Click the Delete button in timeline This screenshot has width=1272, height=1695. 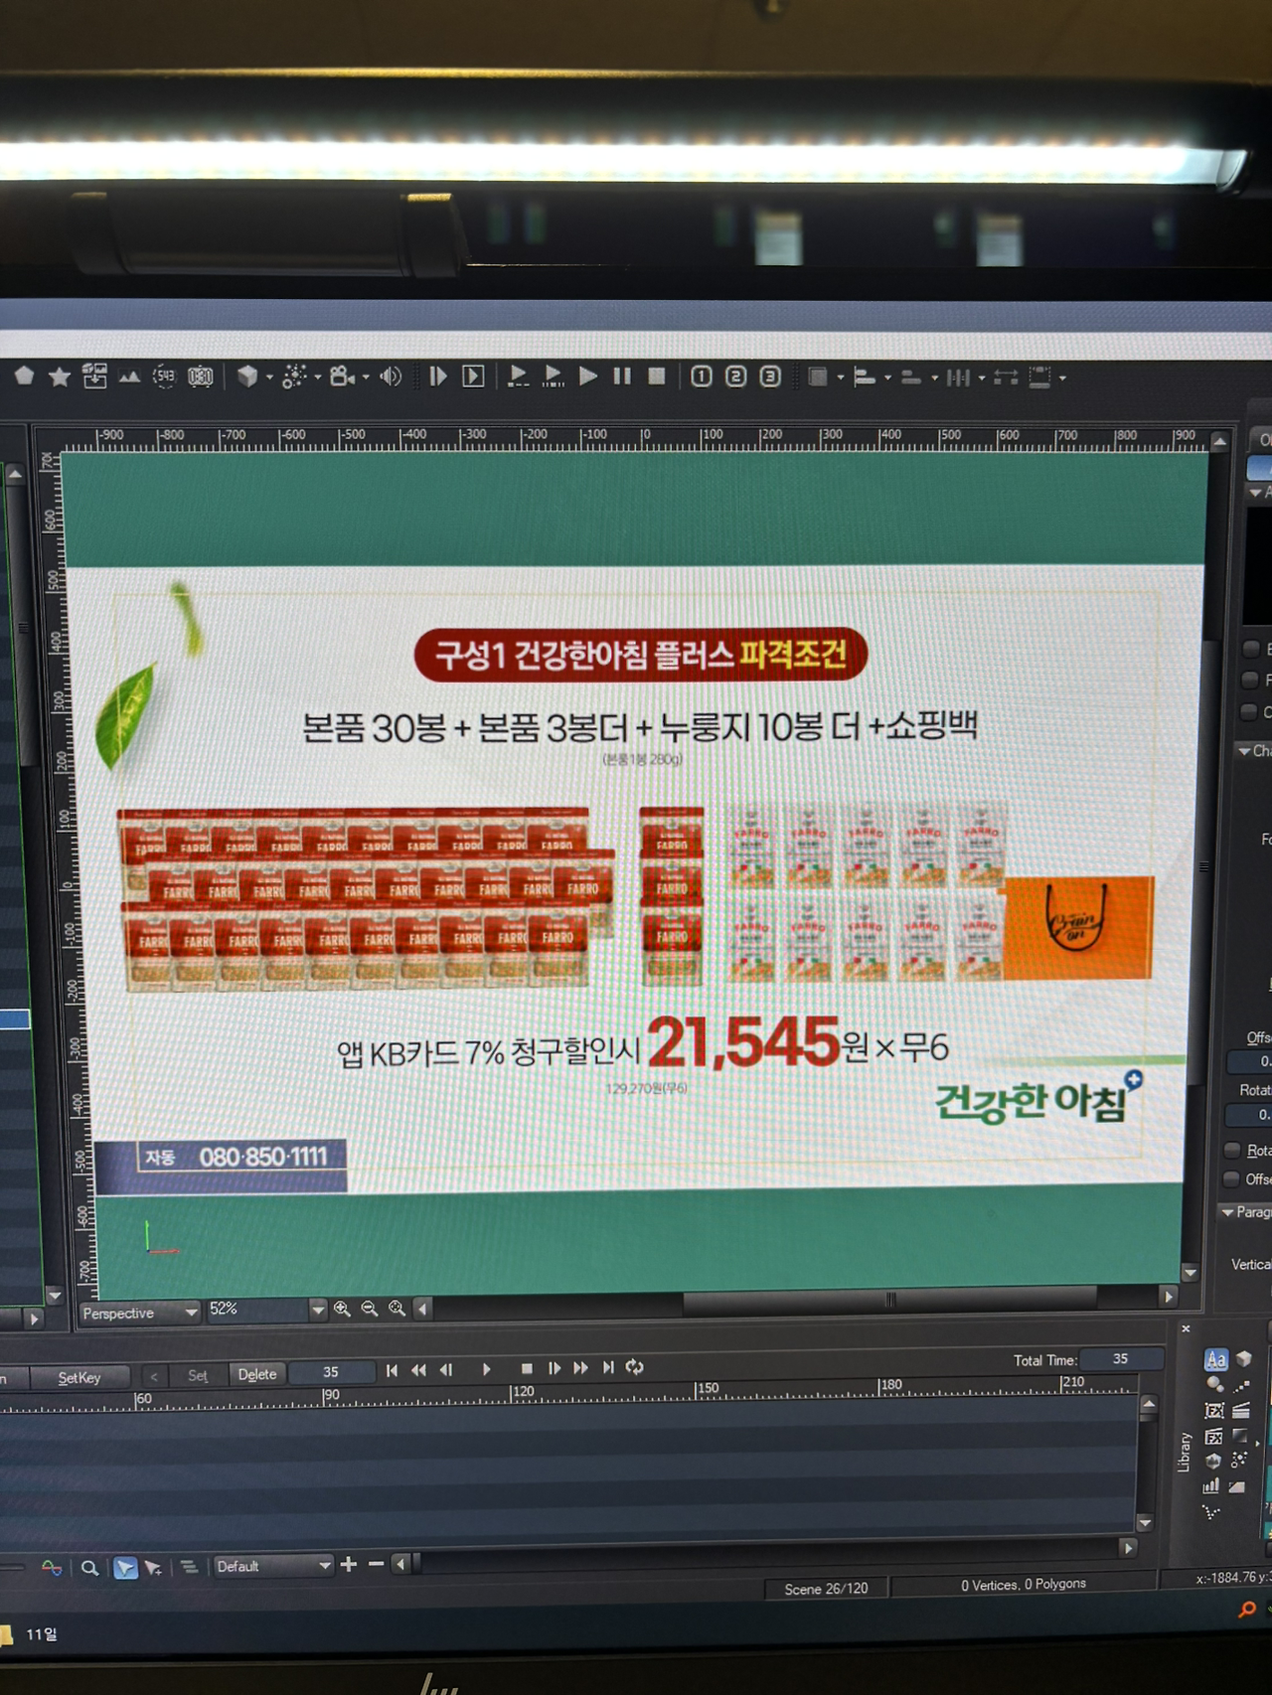pos(257,1374)
